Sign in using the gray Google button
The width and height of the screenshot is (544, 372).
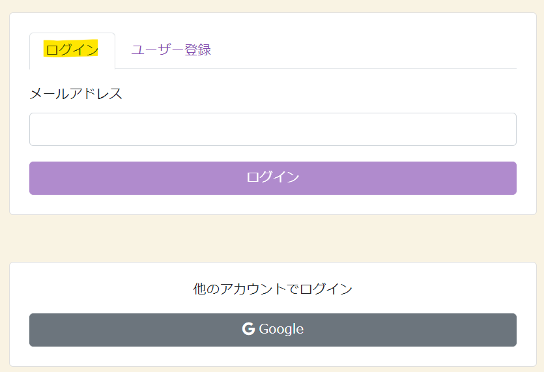(x=273, y=330)
